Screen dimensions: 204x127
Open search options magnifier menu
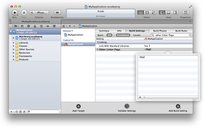[153, 35]
